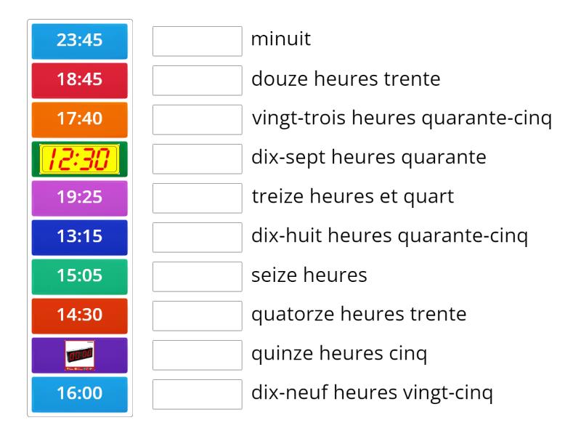The image size is (581, 436).
Task: Select the green 15:05 time tile
Action: [x=80, y=276]
